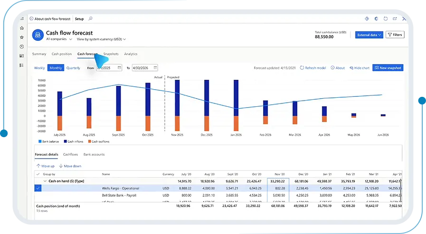Click the Nov '20 value 33,290.22 cell

[278, 181]
